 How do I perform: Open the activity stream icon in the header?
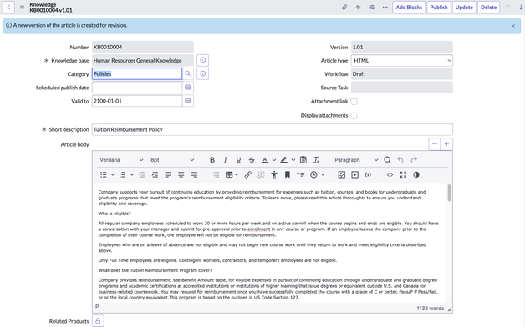[x=359, y=7]
